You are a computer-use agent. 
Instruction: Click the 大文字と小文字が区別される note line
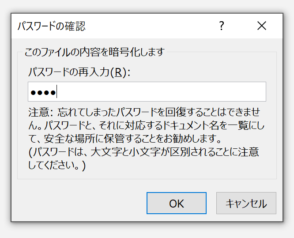(x=143, y=152)
